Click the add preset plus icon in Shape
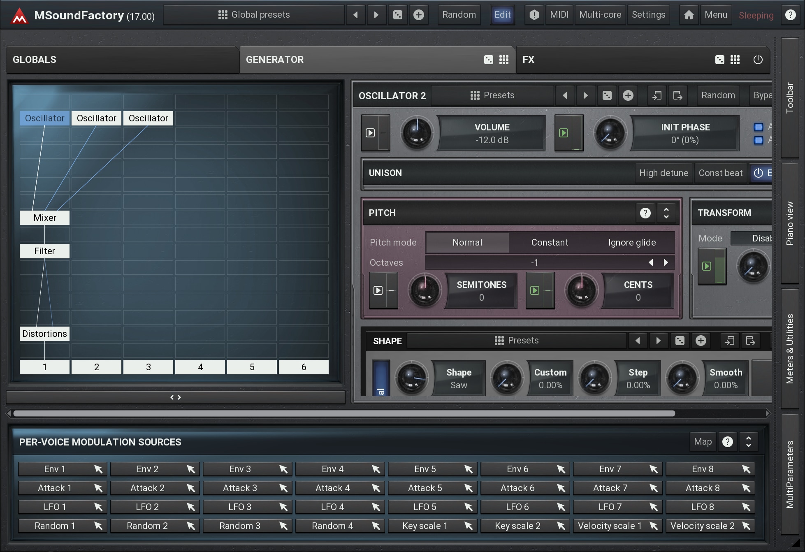The image size is (805, 552). pyautogui.click(x=701, y=341)
